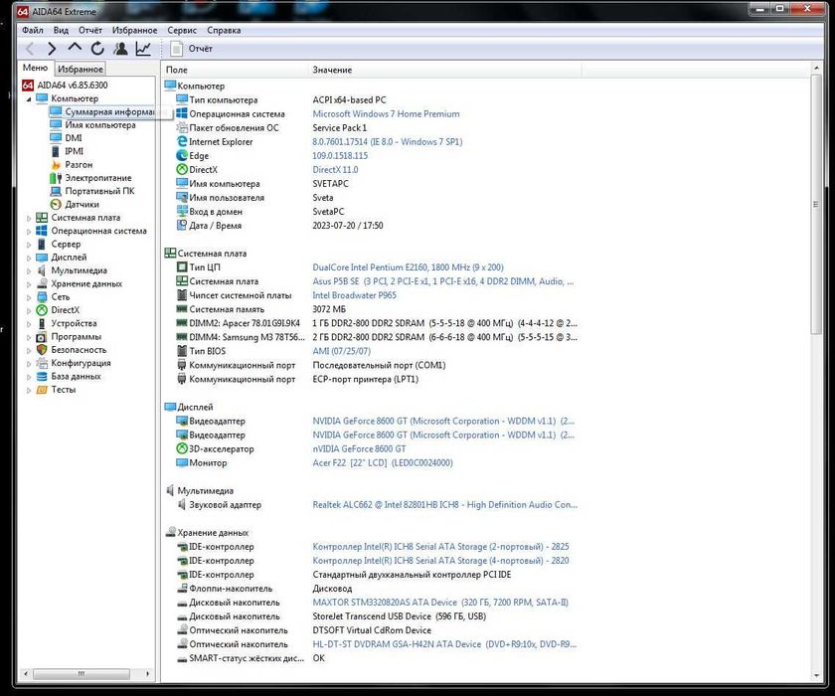This screenshot has height=696, width=835.
Task: Switch to the Меню tab
Action: coord(35,68)
